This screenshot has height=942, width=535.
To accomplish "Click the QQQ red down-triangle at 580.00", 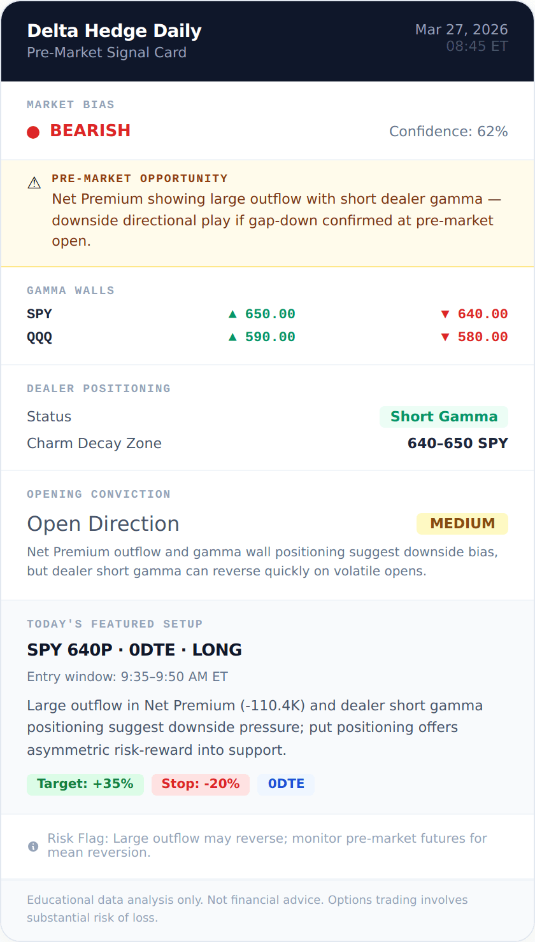I will pyautogui.click(x=445, y=337).
